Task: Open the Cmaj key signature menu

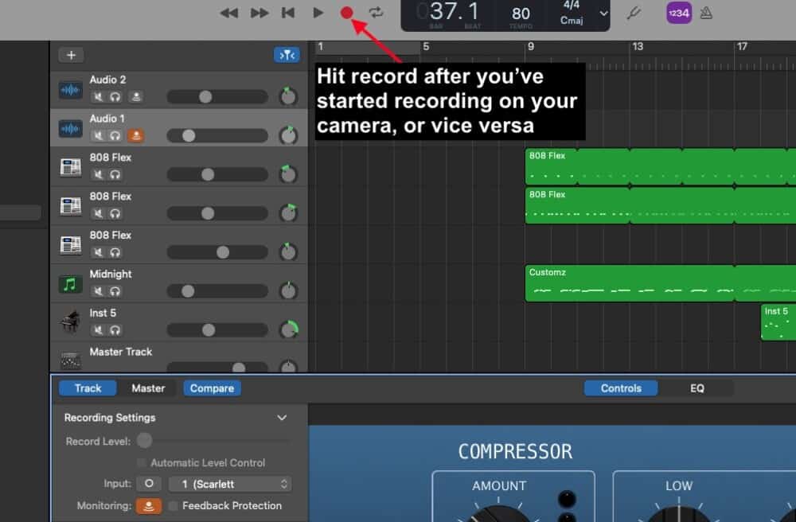Action: click(x=572, y=21)
